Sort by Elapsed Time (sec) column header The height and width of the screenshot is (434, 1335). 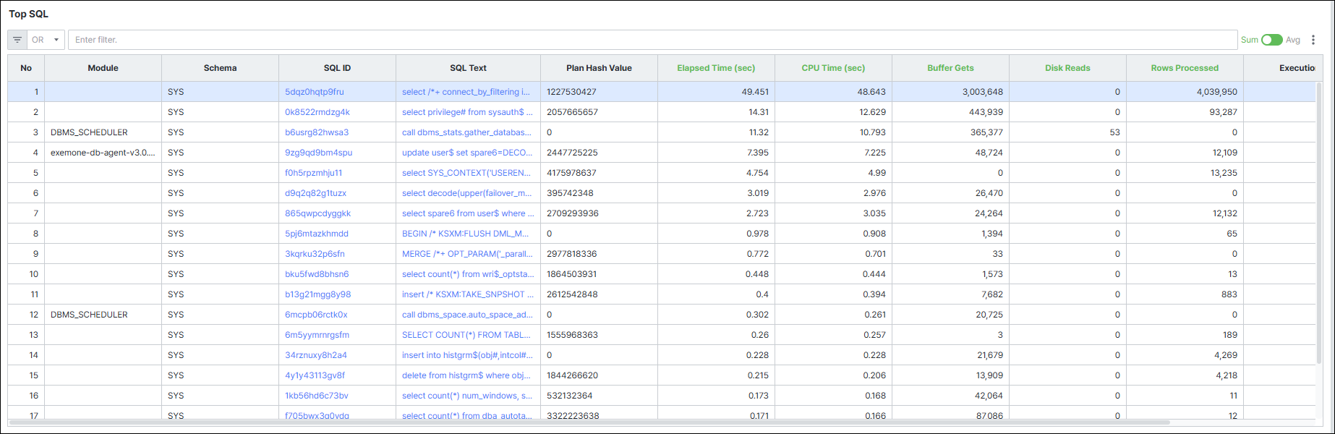pyautogui.click(x=716, y=68)
